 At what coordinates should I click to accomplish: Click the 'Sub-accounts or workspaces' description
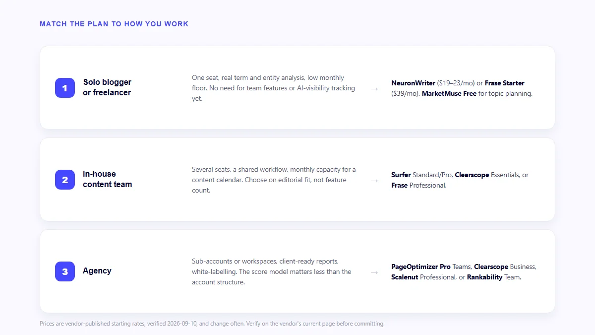272,271
